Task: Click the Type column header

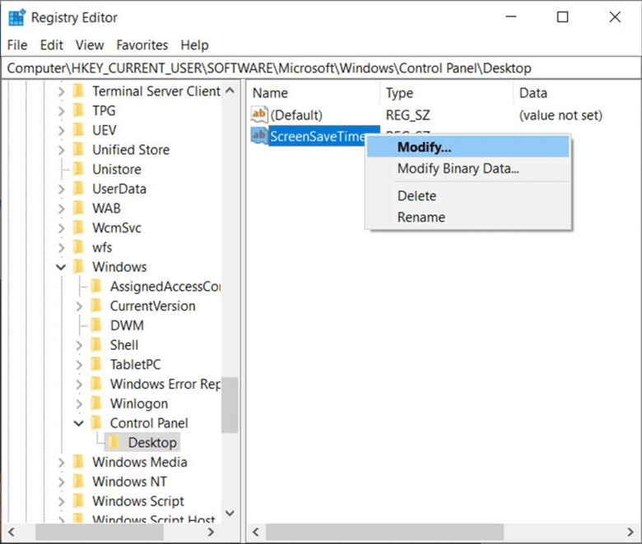Action: [447, 93]
